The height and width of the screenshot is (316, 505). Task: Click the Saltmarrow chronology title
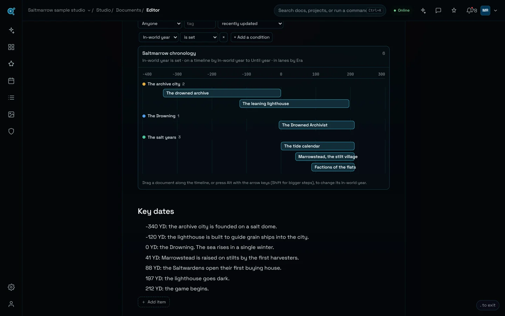[x=169, y=53]
